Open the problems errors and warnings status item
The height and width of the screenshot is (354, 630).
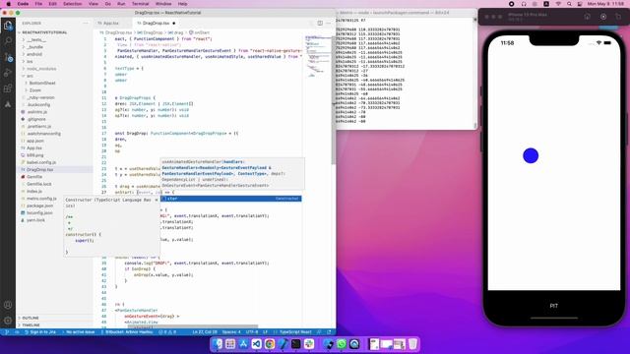click(x=167, y=332)
